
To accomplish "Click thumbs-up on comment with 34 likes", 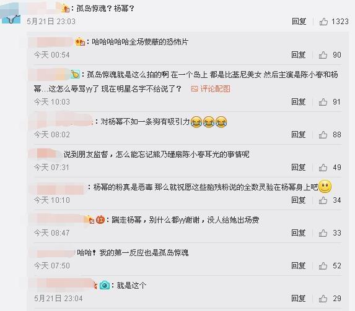I will 323,200.
